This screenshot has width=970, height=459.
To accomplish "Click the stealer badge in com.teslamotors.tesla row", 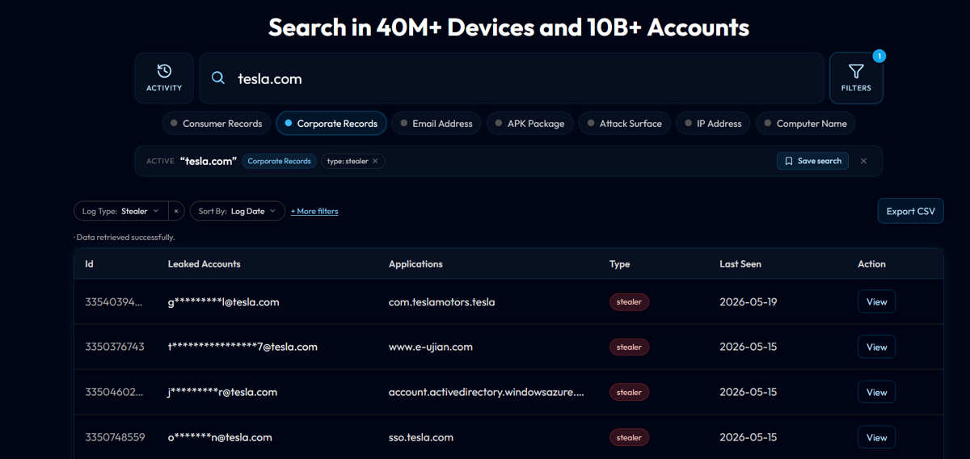I will (x=629, y=301).
